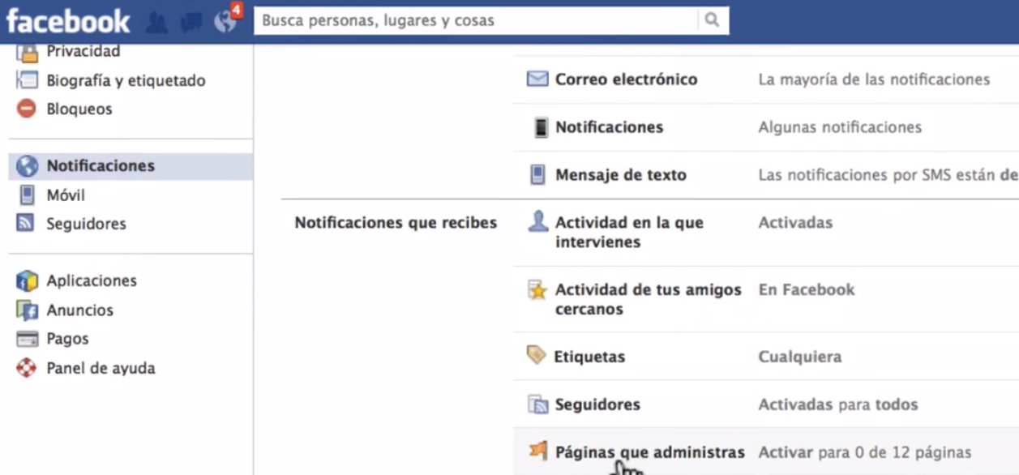Click 'Cualquiera' value for Etiquetas
The height and width of the screenshot is (475, 1019).
tap(800, 357)
